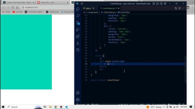Click the CRLF line ending status
Viewport: 195px width, 109px height.
tap(148, 104)
